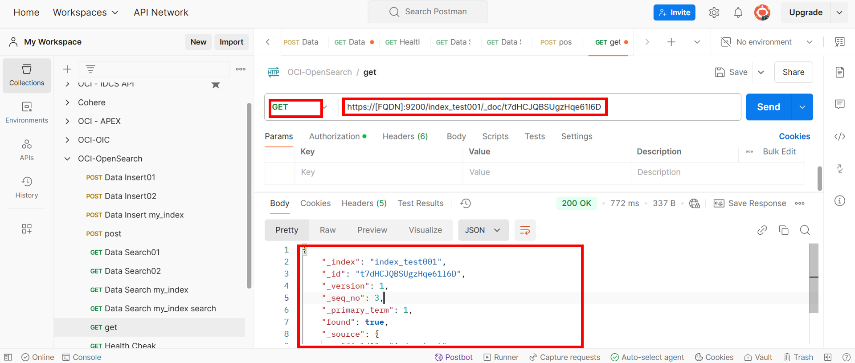Open the Comments icon in right sidebar
The width and height of the screenshot is (855, 363).
839,104
